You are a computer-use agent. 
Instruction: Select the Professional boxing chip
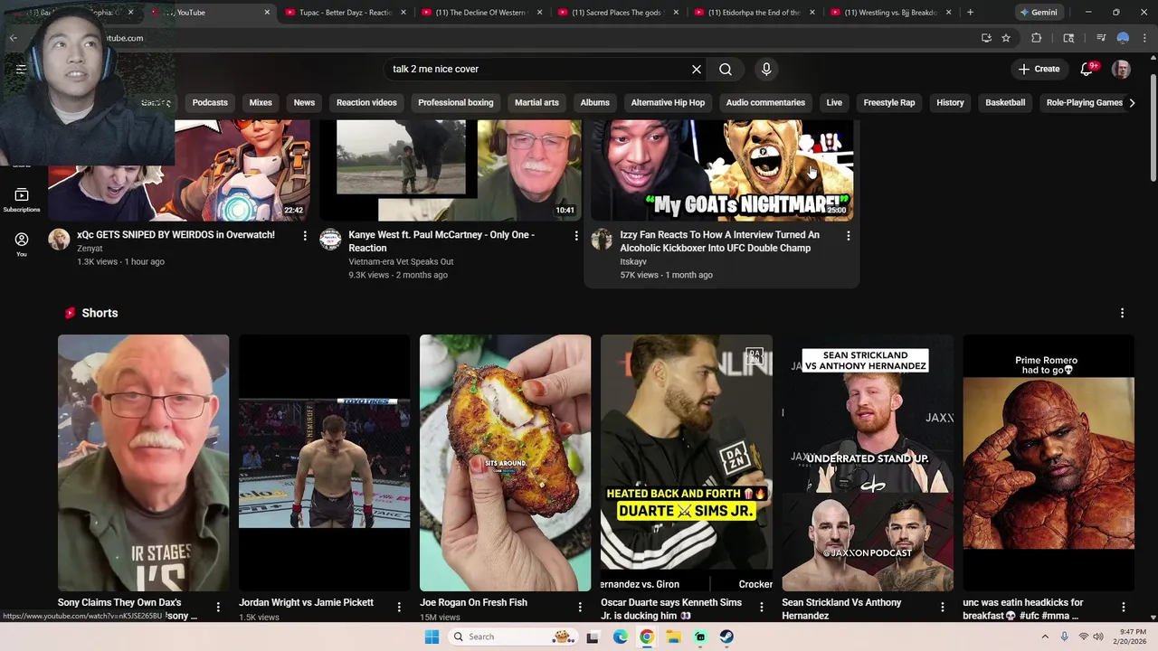point(455,102)
